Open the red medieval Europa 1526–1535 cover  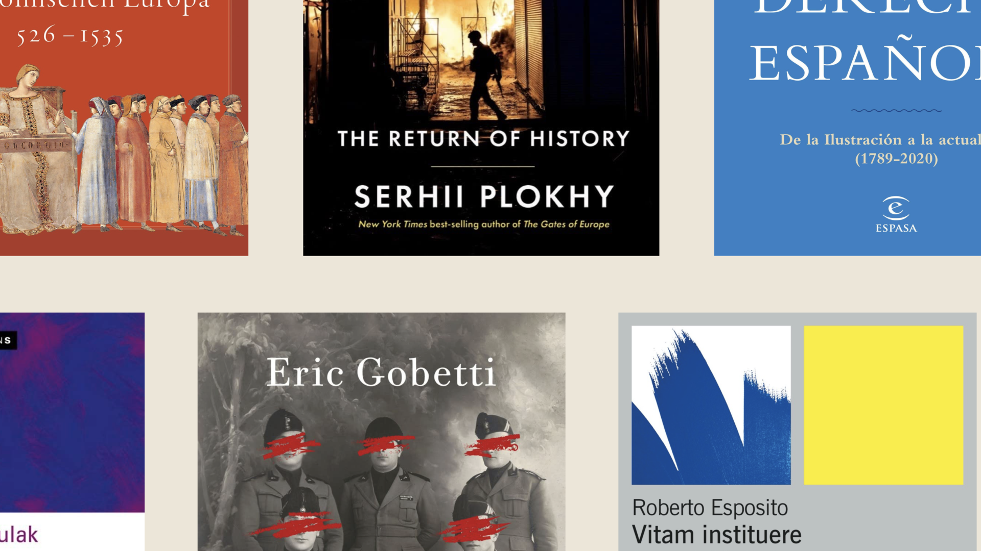(x=124, y=128)
